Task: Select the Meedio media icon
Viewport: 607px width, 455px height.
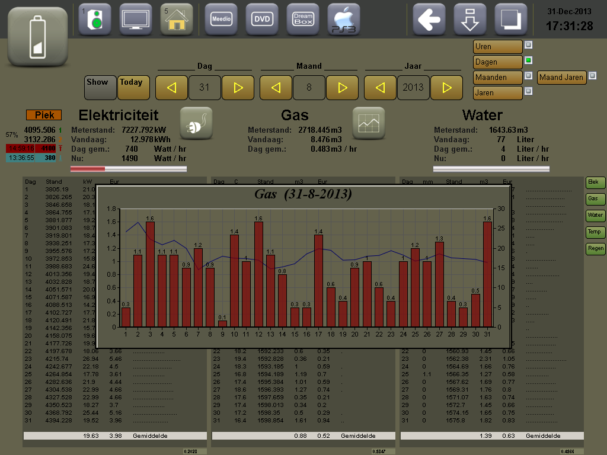Action: [221, 19]
